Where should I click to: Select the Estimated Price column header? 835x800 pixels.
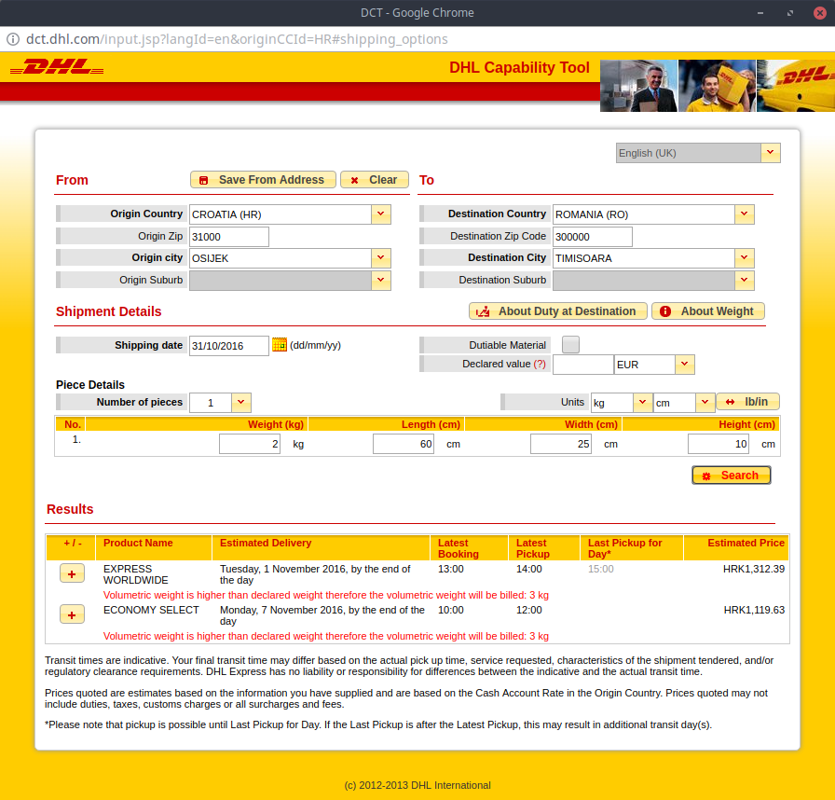coord(746,543)
